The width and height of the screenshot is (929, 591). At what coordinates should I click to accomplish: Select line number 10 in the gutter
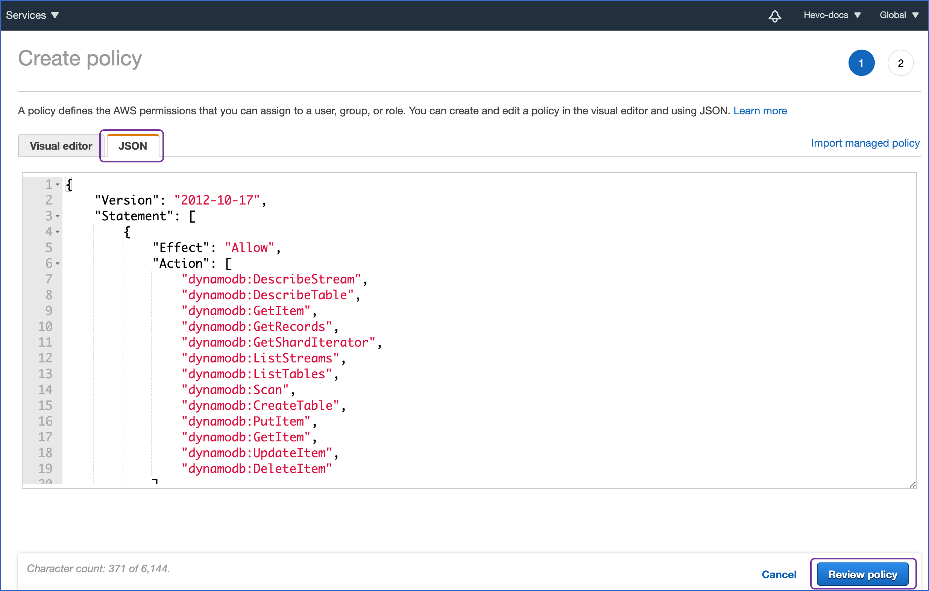pyautogui.click(x=45, y=326)
